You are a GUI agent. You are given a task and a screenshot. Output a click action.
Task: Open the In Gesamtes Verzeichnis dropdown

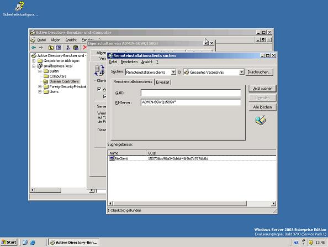pyautogui.click(x=241, y=72)
